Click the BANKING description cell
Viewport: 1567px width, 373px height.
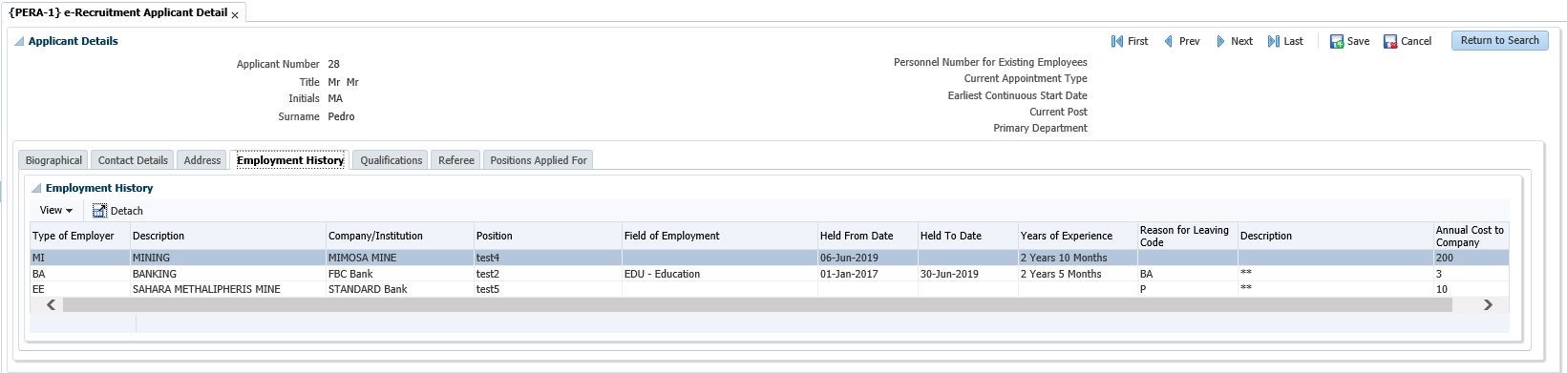pyautogui.click(x=227, y=274)
